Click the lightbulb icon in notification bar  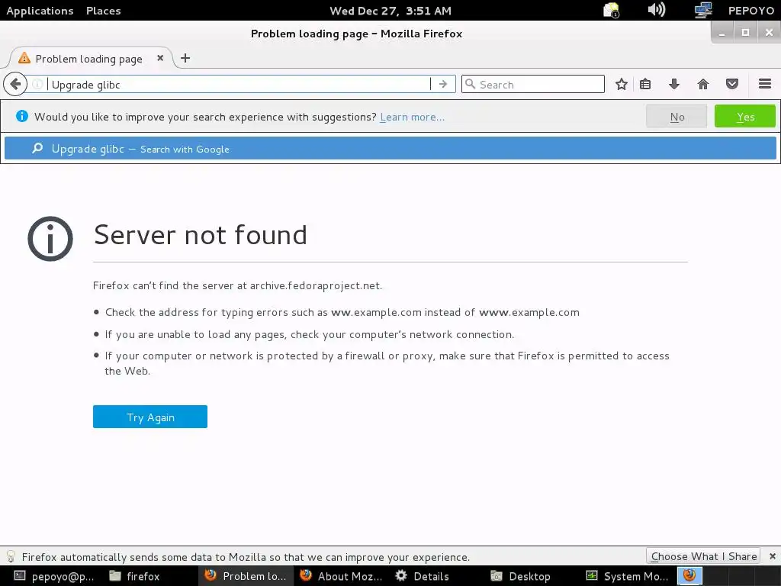(11, 556)
